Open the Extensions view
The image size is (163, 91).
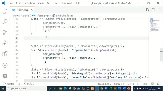click(5, 54)
